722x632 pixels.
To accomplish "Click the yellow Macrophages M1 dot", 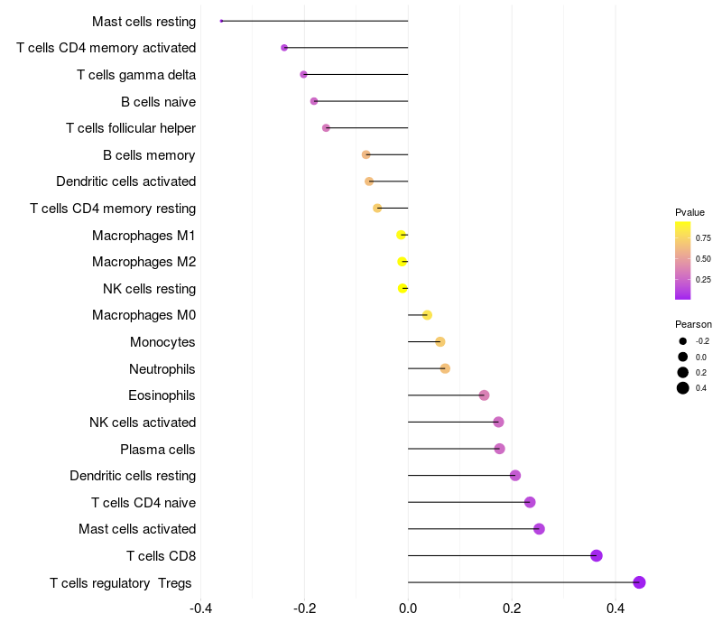I will pos(402,235).
